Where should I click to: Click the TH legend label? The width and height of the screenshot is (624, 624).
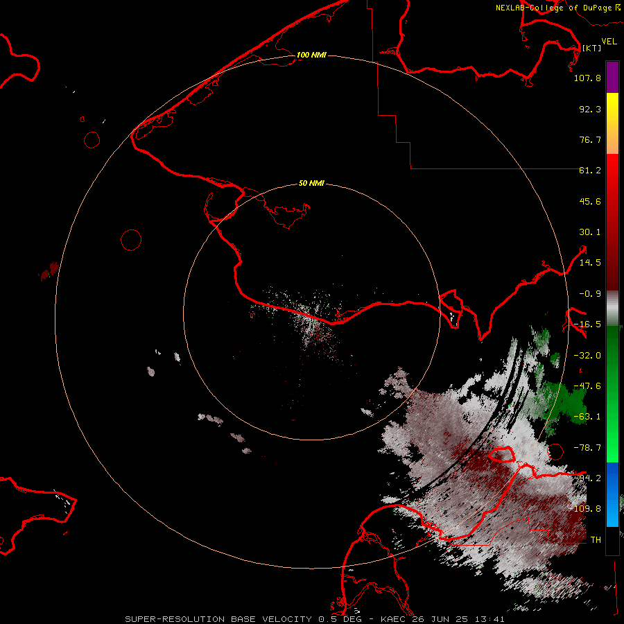pyautogui.click(x=596, y=540)
